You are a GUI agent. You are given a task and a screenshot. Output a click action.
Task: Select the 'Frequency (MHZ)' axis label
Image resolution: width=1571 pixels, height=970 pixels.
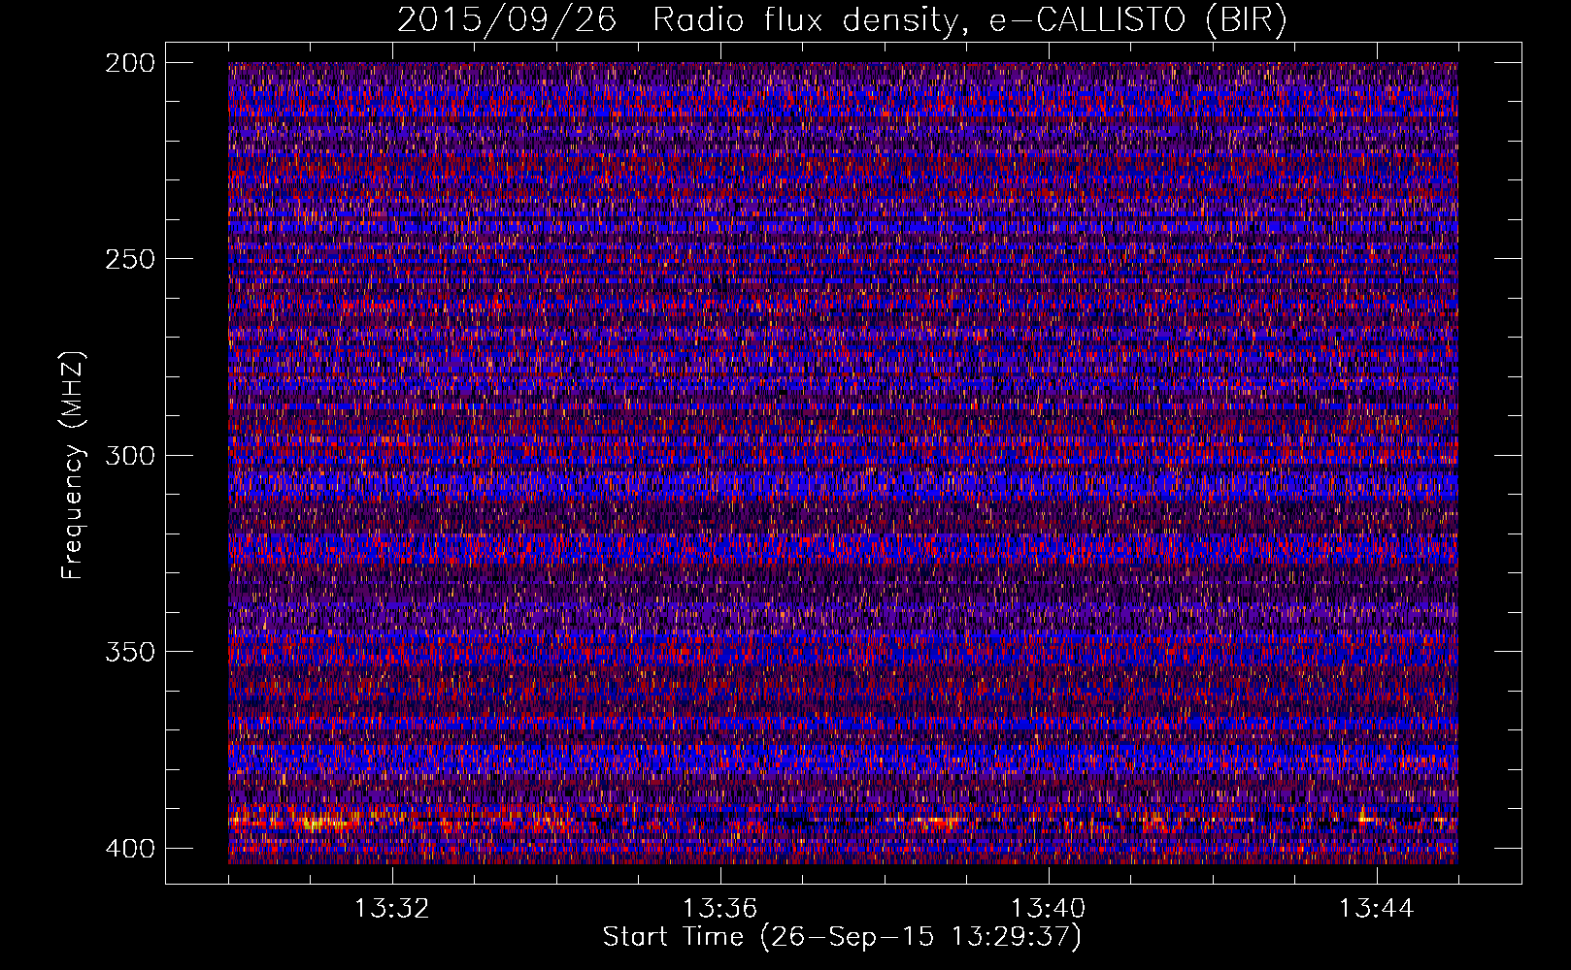tap(73, 465)
